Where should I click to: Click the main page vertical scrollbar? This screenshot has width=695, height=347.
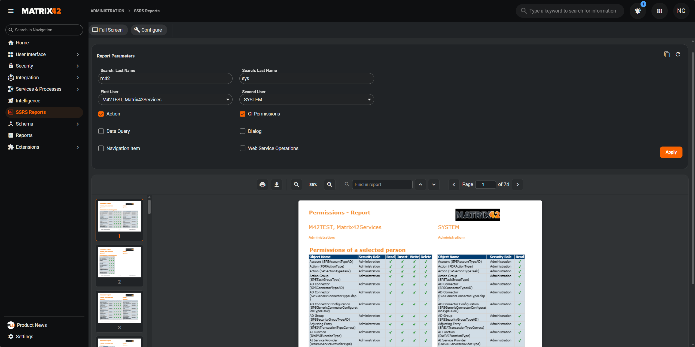click(693, 168)
